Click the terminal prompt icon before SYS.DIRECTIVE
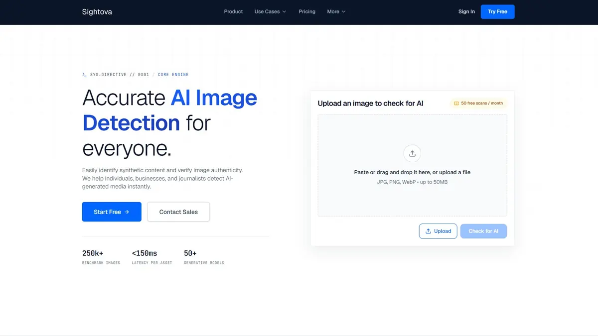 click(x=84, y=75)
